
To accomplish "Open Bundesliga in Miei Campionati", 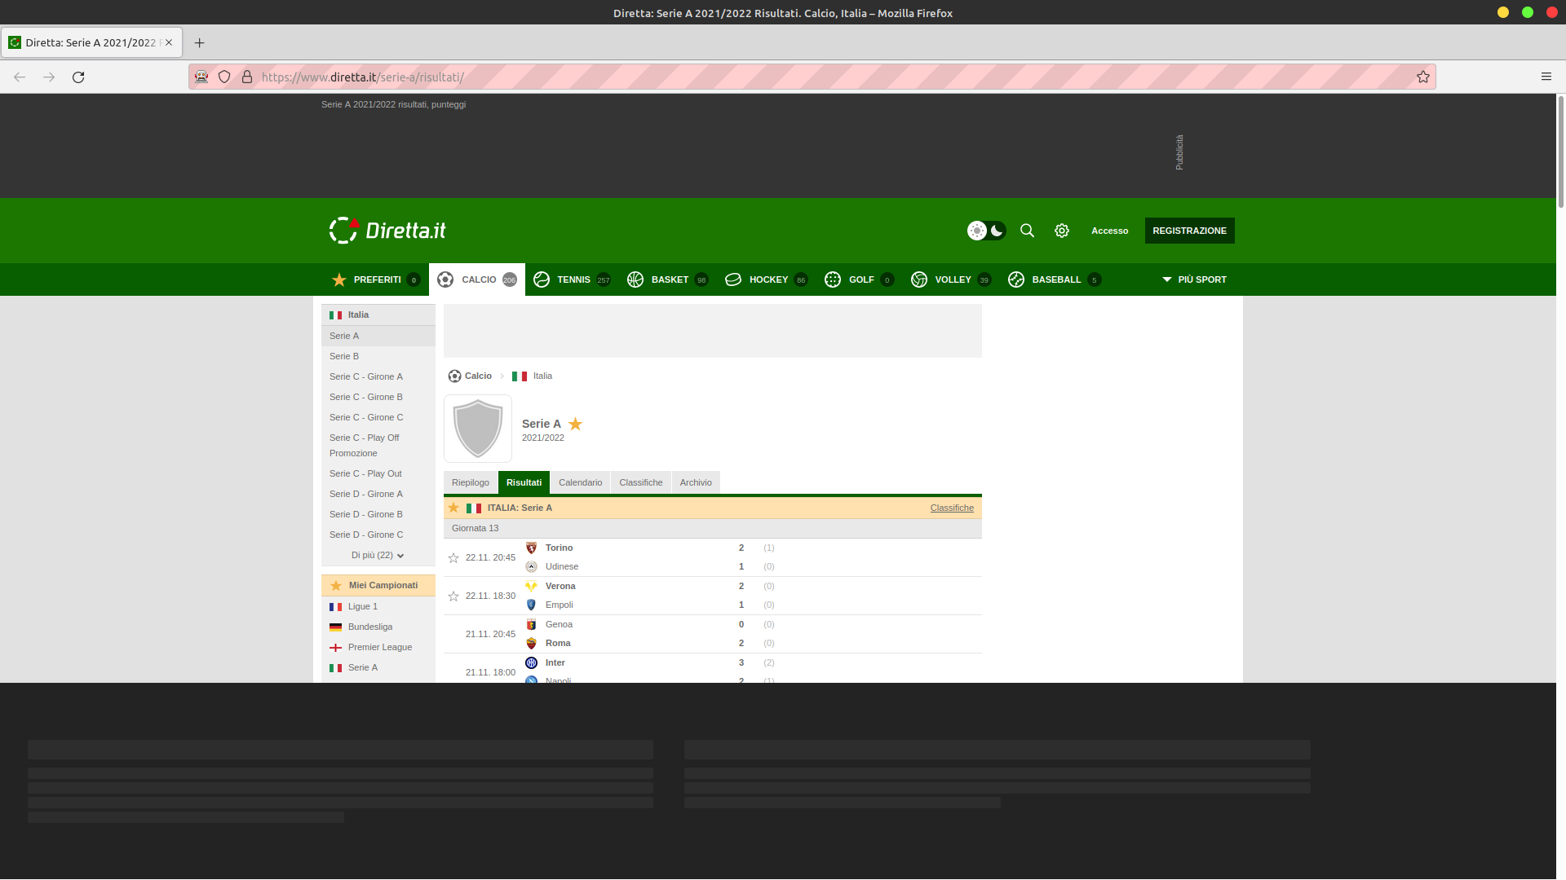I will [370, 627].
